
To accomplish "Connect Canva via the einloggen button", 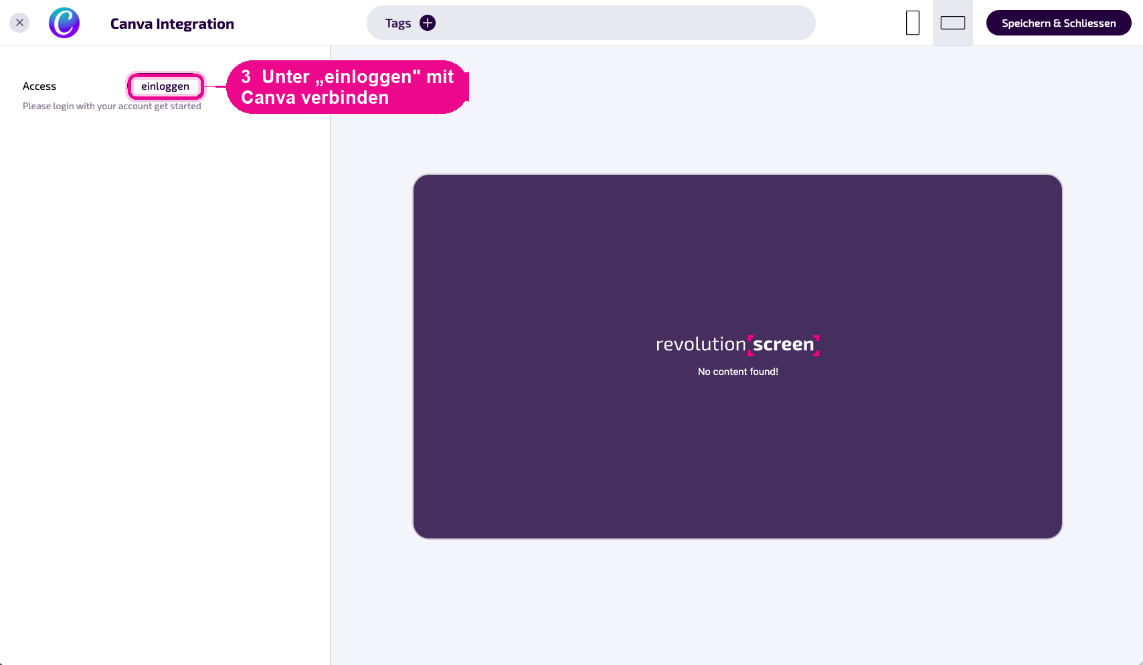I will click(165, 86).
